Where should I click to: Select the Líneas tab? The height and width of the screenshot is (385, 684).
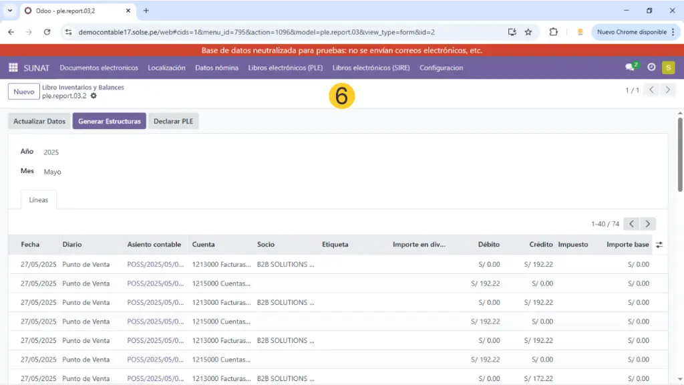[39, 200]
